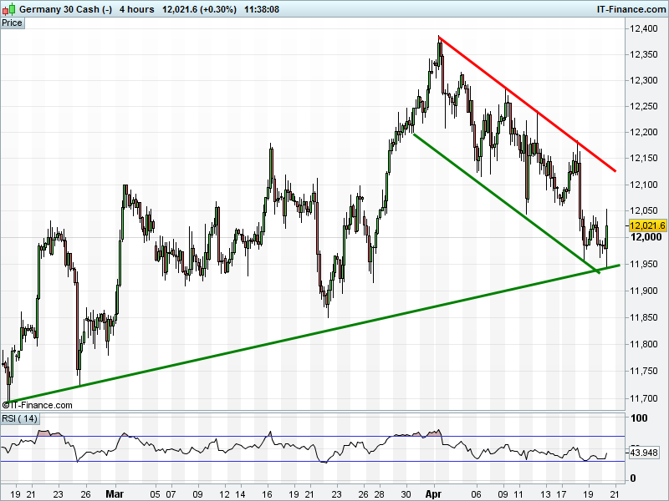This screenshot has height=501, width=669.
Task: Click the 12,200 price axis label
Action: 644,132
